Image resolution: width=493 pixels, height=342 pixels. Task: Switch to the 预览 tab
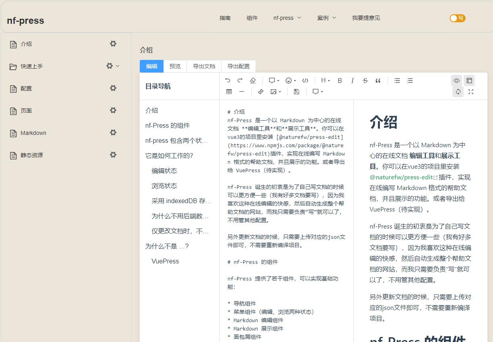coord(175,66)
